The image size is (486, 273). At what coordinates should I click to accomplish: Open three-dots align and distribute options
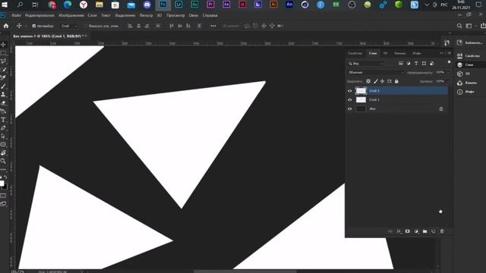coord(213,26)
